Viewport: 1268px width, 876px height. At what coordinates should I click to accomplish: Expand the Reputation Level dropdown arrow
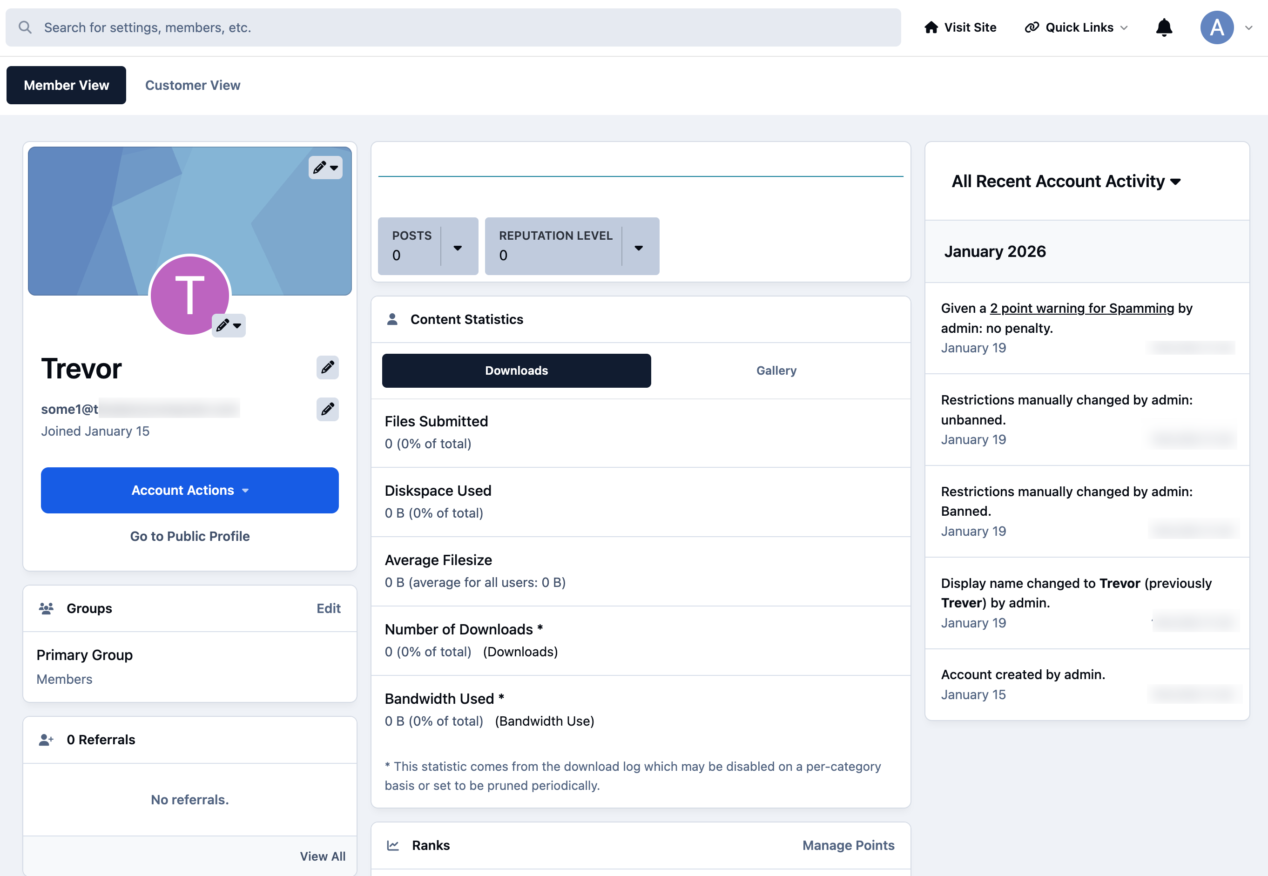click(639, 248)
